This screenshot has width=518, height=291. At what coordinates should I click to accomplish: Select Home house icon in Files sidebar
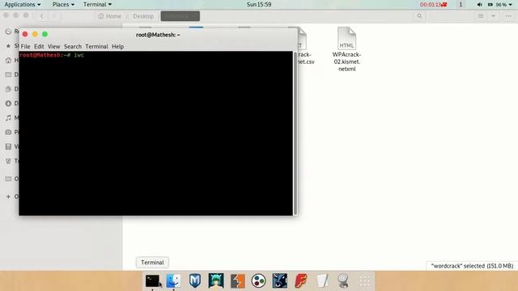[x=8, y=61]
